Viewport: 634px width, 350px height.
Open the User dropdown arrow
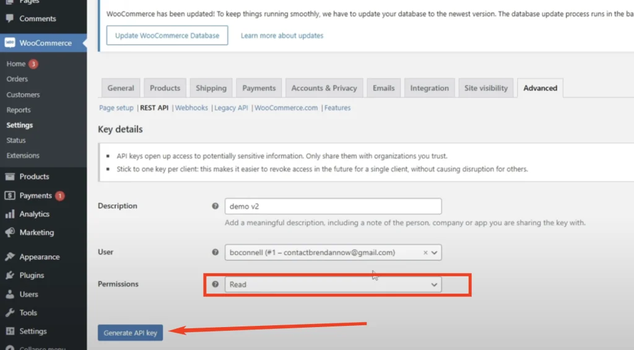coord(434,253)
